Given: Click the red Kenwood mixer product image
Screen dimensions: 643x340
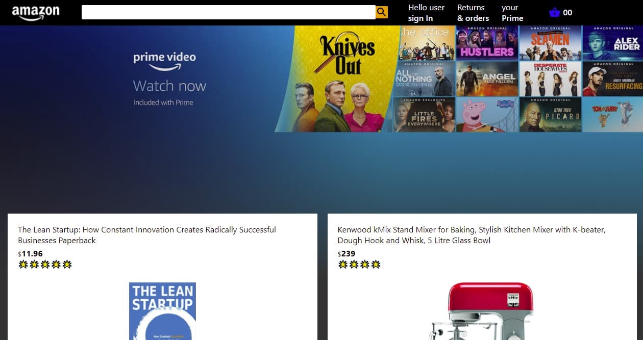Looking at the screenshot, I should click(x=481, y=311).
